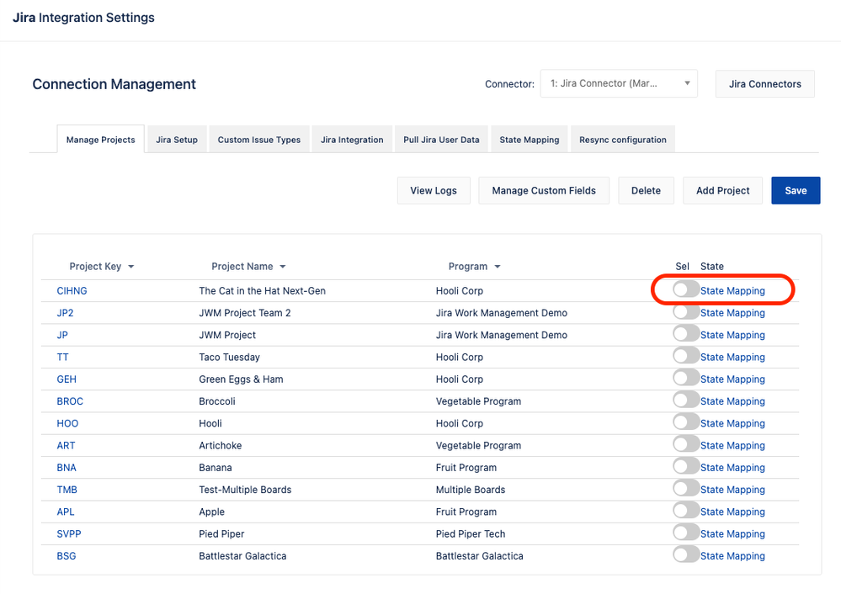Open the HOO project key link
This screenshot has width=841, height=594.
click(67, 423)
